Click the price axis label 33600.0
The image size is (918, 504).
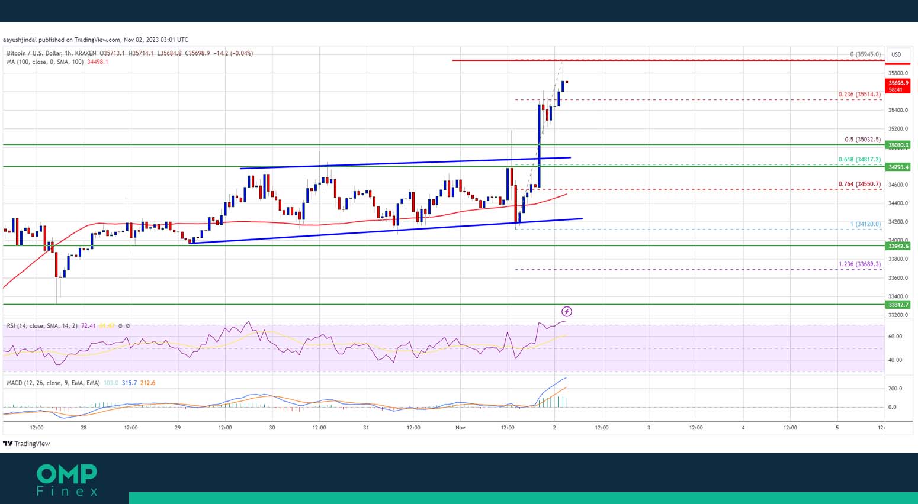(x=898, y=277)
